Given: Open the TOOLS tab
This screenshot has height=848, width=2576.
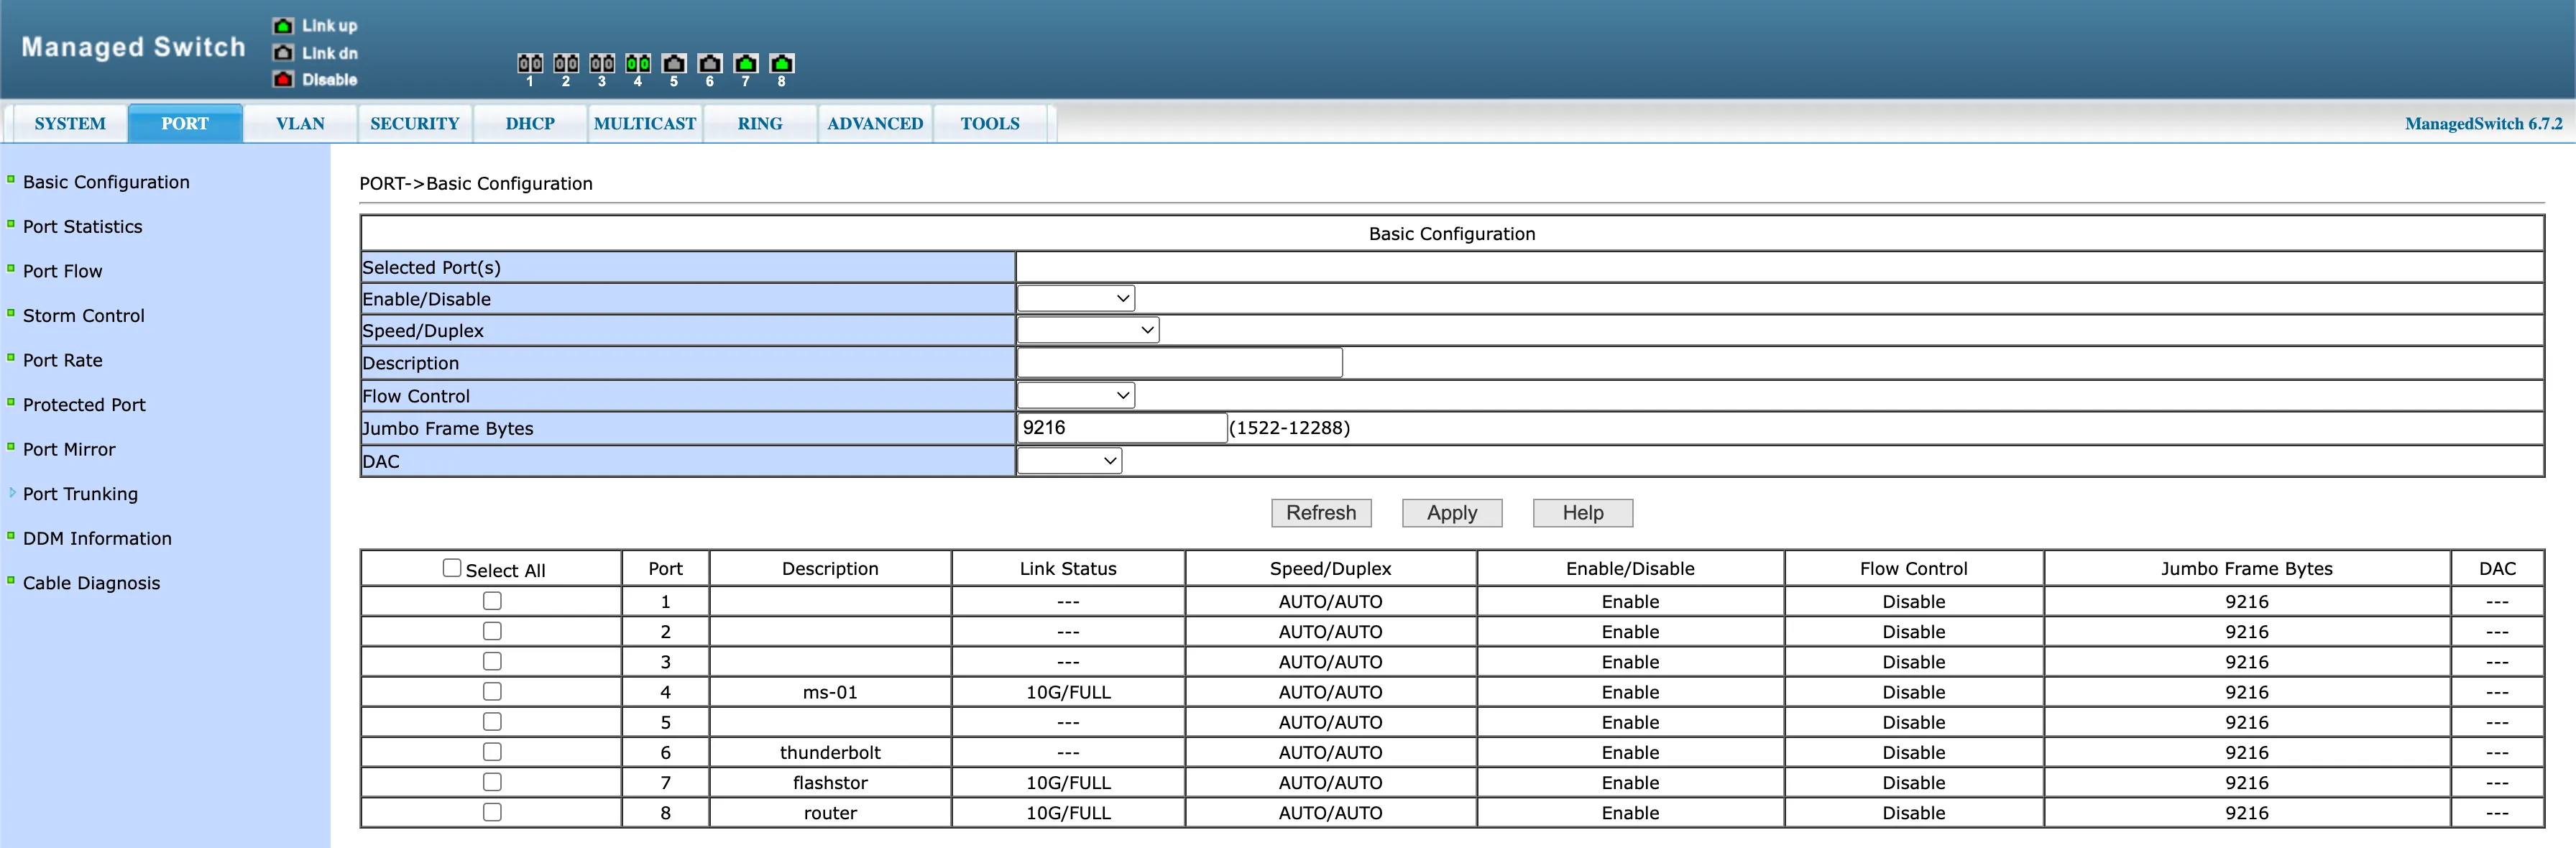Looking at the screenshot, I should [990, 124].
